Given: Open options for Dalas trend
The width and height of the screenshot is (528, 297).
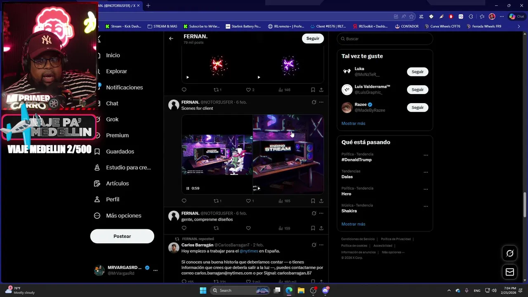Looking at the screenshot, I should [x=426, y=172].
